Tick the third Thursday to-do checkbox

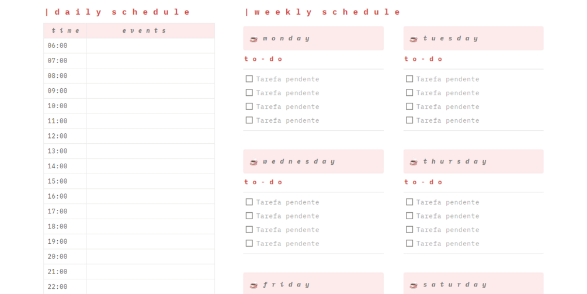(x=409, y=230)
